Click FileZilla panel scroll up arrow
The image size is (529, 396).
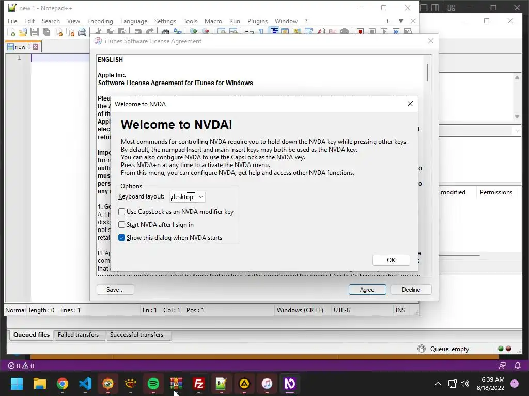517,77
